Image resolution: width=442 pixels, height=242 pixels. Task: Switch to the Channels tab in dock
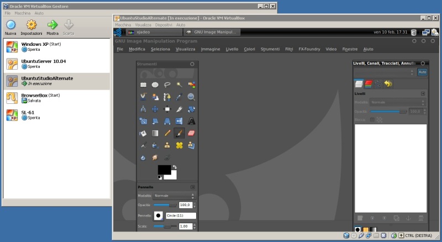tap(369, 84)
